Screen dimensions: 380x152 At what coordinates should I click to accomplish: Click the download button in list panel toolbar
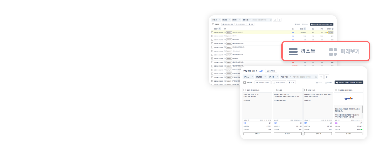pos(241,25)
